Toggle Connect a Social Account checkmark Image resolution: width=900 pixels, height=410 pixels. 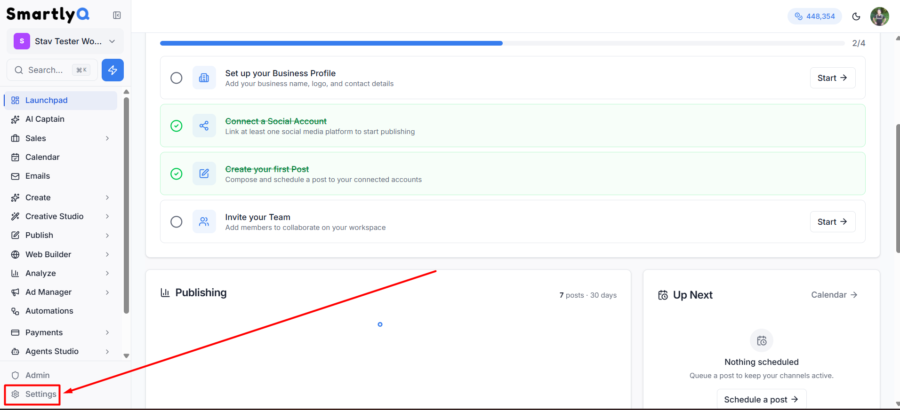click(177, 126)
